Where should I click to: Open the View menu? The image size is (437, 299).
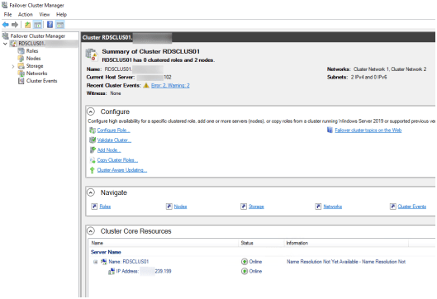point(45,15)
